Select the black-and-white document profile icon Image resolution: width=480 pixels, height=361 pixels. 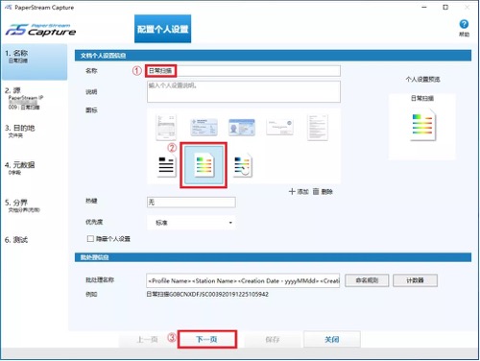coord(166,165)
